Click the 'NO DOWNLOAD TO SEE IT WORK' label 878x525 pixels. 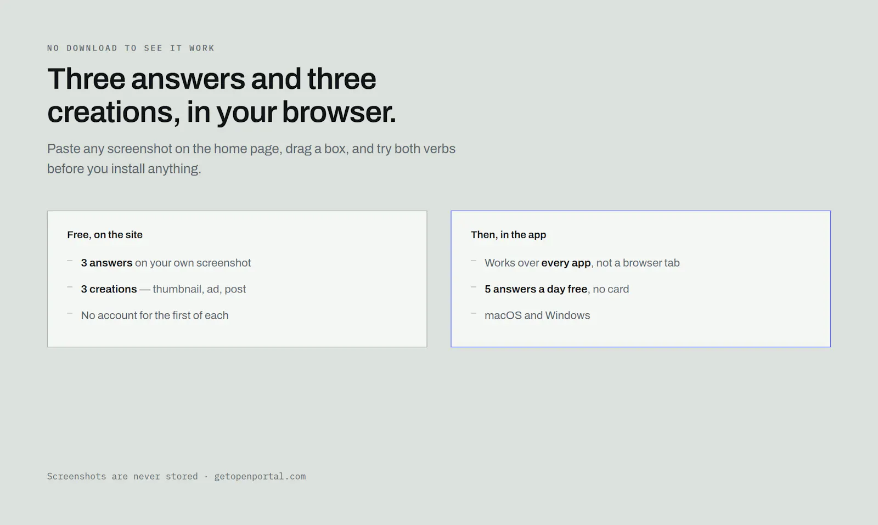131,48
